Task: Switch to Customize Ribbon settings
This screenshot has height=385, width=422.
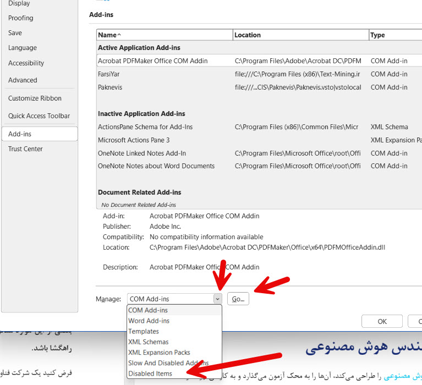Action: pyautogui.click(x=35, y=98)
